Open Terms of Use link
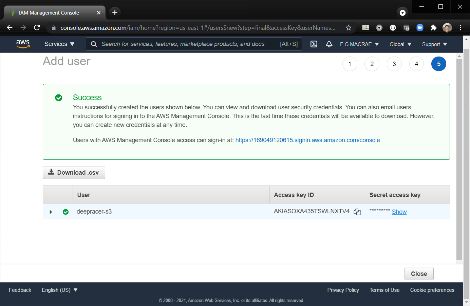Screen dimensions: 470x306 tap(384, 290)
